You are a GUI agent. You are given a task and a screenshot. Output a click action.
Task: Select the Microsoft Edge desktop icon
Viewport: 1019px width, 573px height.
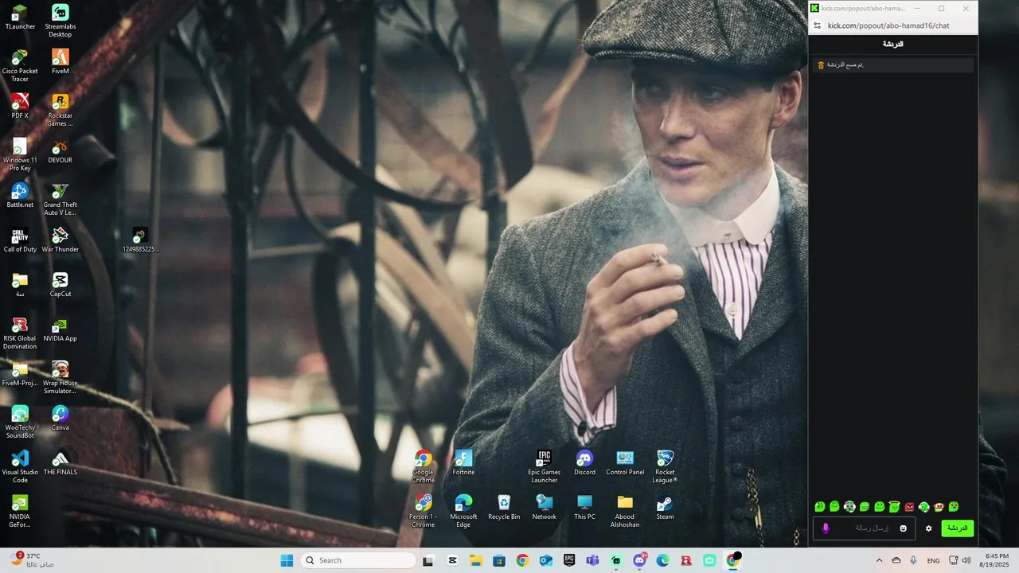point(463,512)
